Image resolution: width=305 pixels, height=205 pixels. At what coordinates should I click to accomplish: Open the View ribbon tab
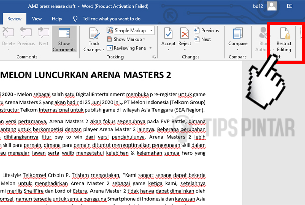point(37,19)
